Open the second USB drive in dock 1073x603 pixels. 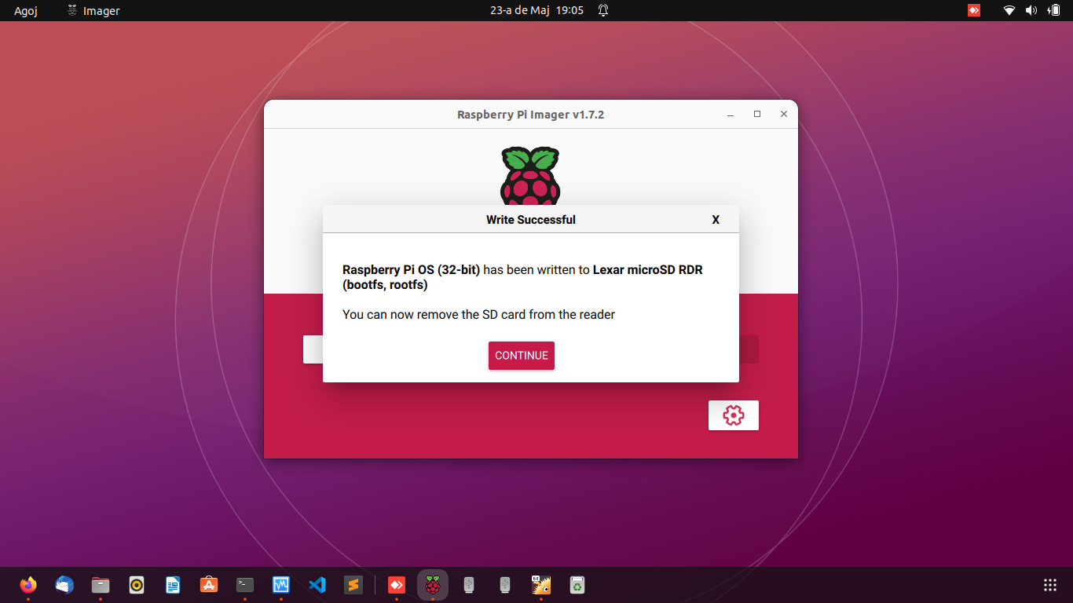pyautogui.click(x=505, y=585)
